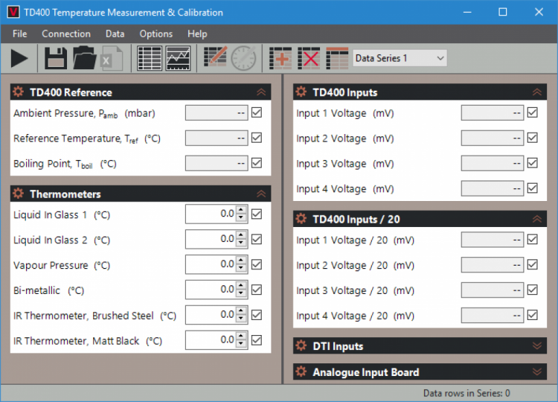Screen dimensions: 558x402
Task: Open DTI Inputs settings gear
Action: click(x=301, y=345)
